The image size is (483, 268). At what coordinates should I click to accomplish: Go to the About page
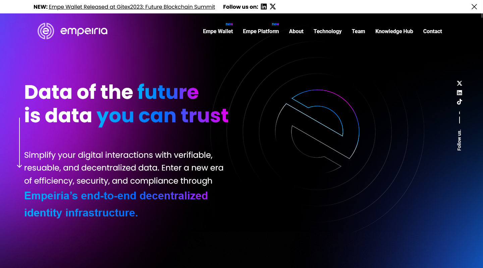tap(296, 31)
